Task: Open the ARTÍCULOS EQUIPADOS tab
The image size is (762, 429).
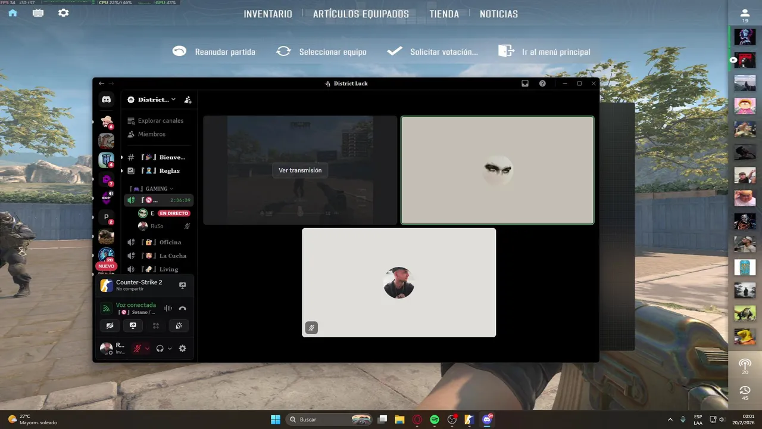Action: click(x=361, y=14)
